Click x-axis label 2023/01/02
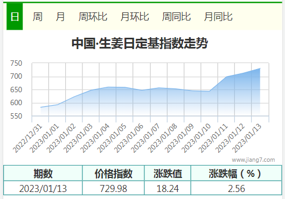285x199 pixels. [x=61, y=138]
